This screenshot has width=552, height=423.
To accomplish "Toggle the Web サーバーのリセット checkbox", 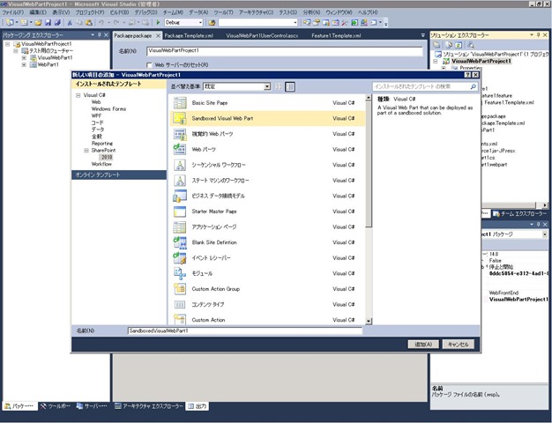I will coord(149,65).
